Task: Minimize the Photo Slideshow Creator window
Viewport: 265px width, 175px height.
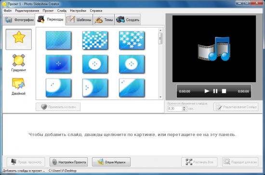Action: (x=239, y=3)
